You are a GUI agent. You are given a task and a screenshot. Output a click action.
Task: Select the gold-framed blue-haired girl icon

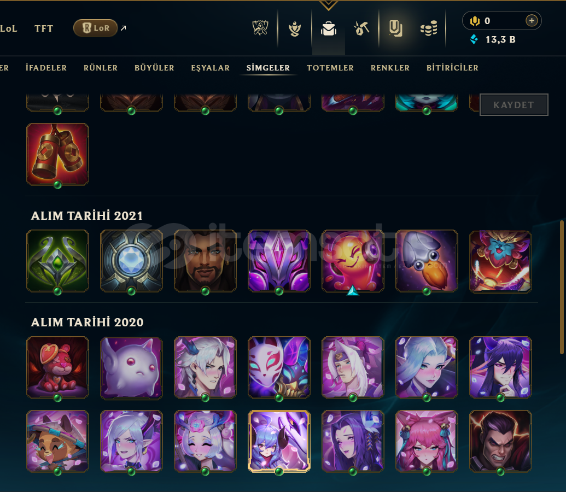[x=279, y=441]
